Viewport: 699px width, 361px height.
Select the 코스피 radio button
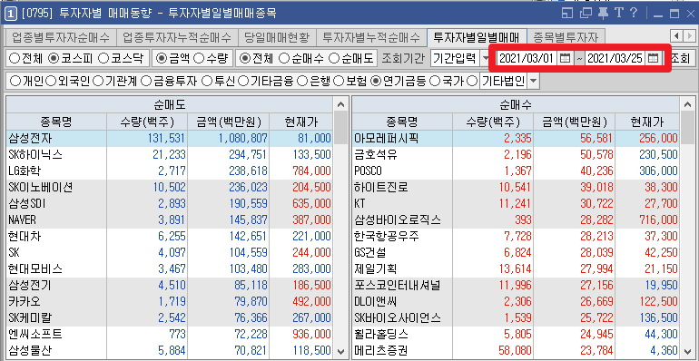click(54, 58)
